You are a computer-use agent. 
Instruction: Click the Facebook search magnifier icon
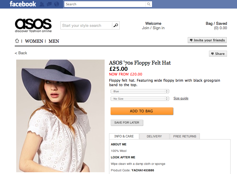pyautogui.click(x=149, y=4)
